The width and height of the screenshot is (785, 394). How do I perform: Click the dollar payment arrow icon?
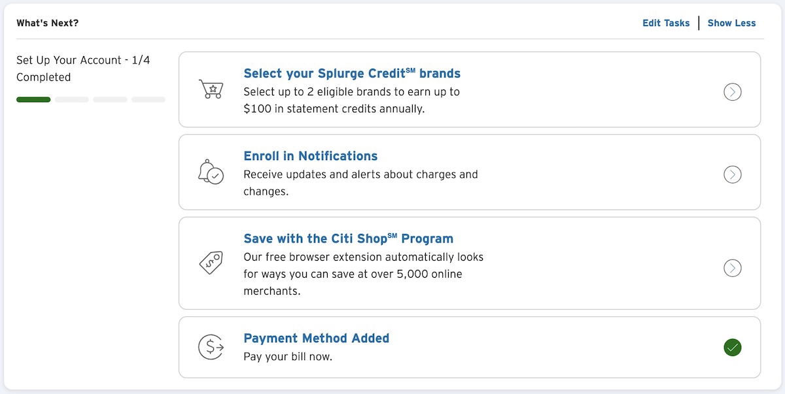click(x=211, y=346)
